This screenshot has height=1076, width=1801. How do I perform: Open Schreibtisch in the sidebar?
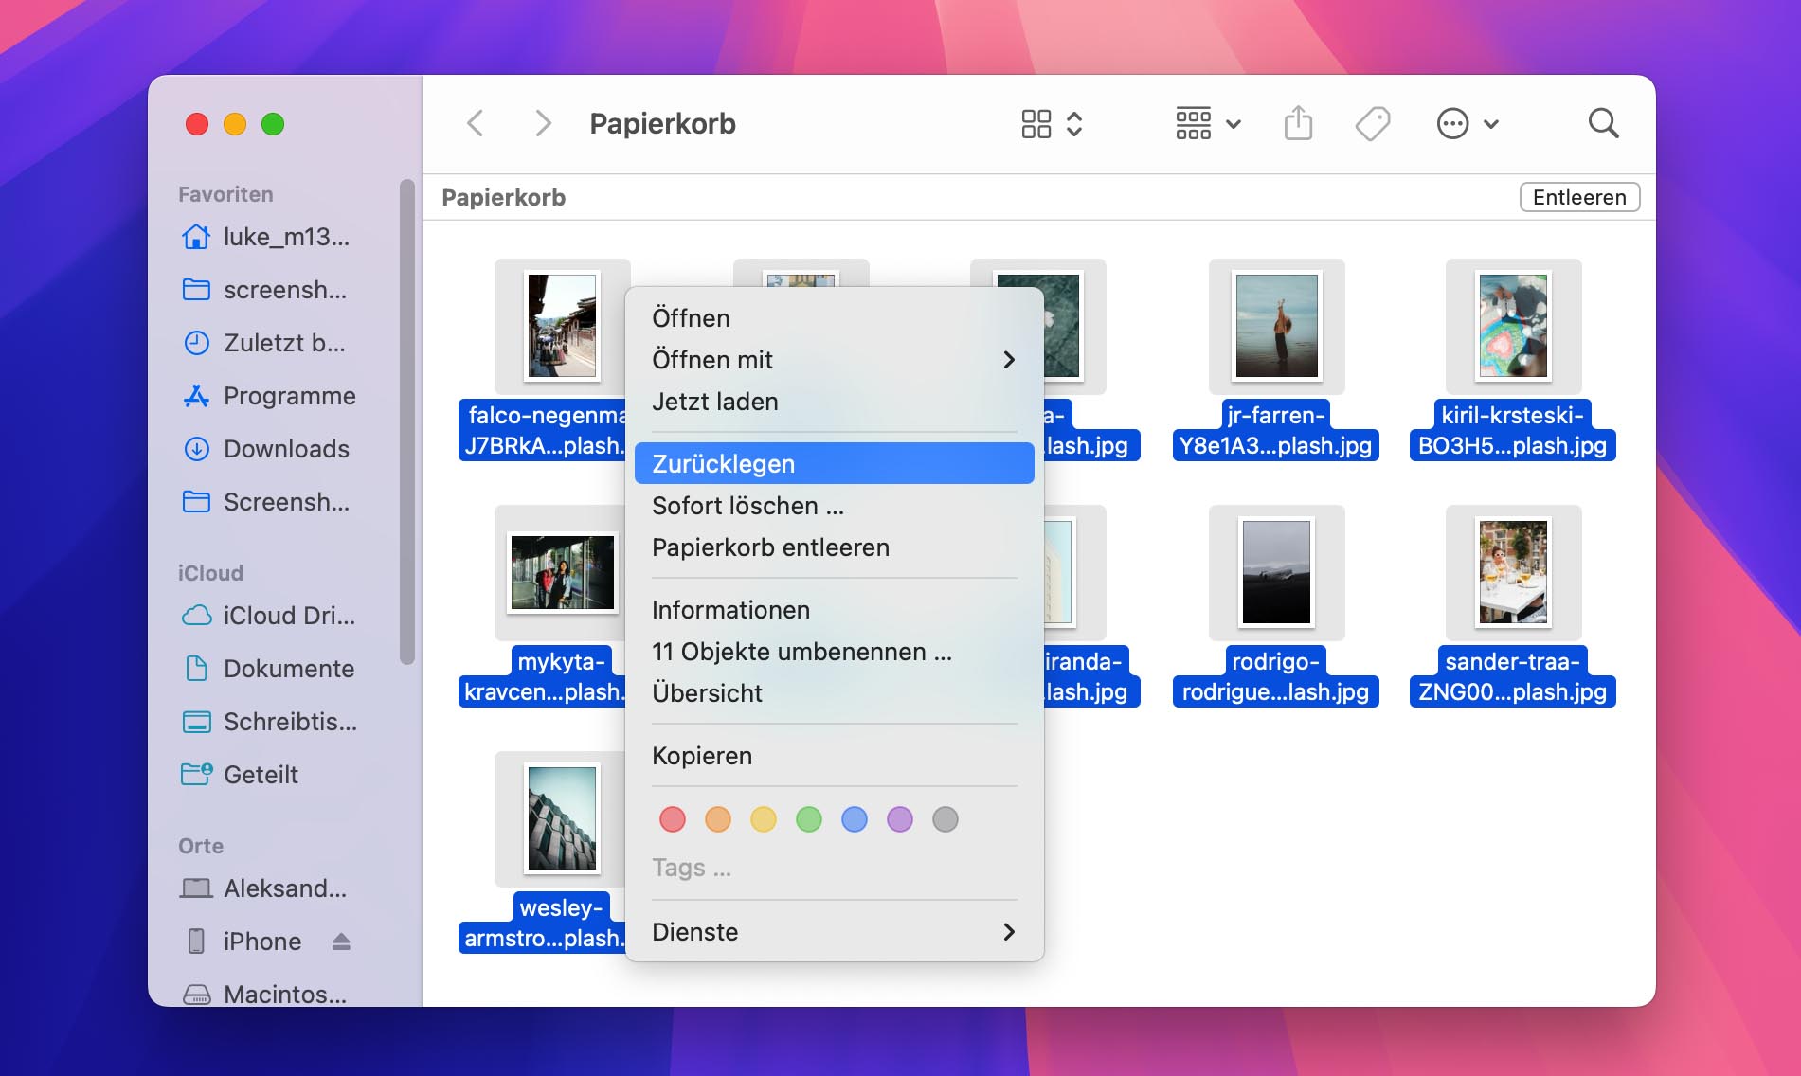(268, 722)
